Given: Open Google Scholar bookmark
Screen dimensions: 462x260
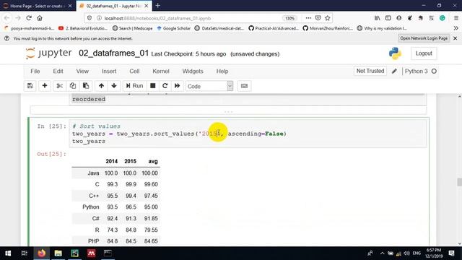Looking at the screenshot, I should 173,28.
